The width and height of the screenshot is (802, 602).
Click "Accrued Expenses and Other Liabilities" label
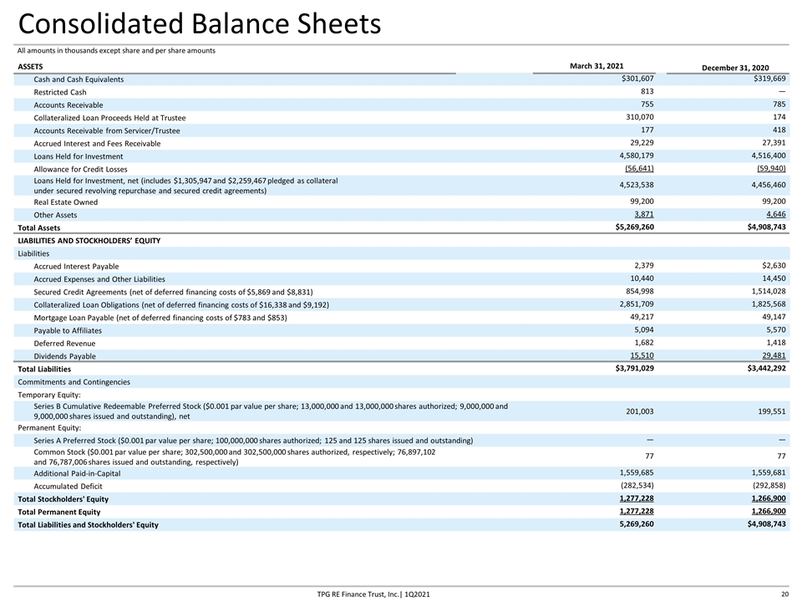coord(99,279)
